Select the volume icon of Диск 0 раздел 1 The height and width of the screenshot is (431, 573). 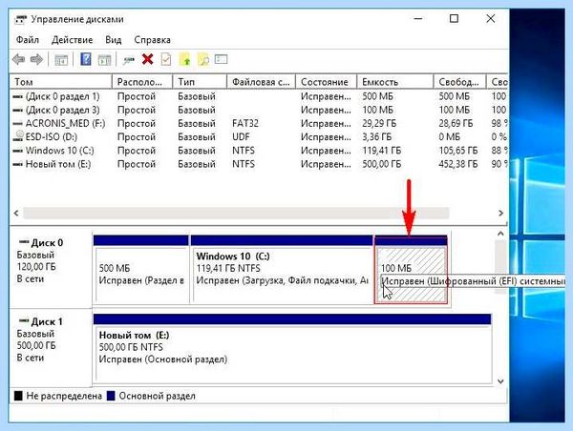coord(17,96)
